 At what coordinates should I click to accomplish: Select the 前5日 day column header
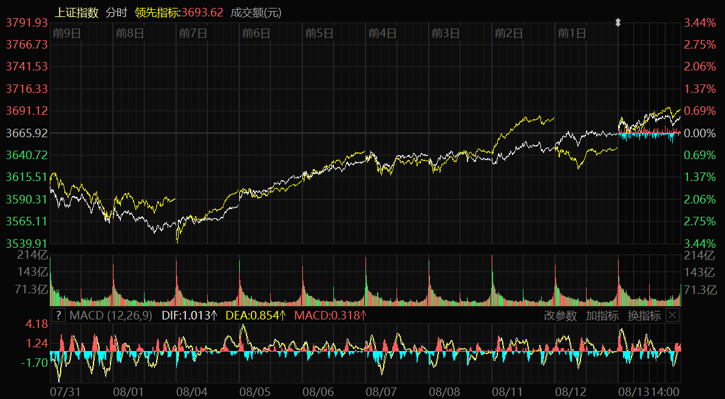click(x=319, y=33)
